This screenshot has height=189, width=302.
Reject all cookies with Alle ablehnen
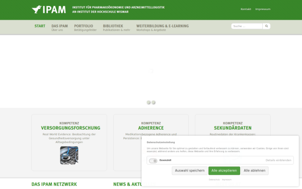[254, 171]
